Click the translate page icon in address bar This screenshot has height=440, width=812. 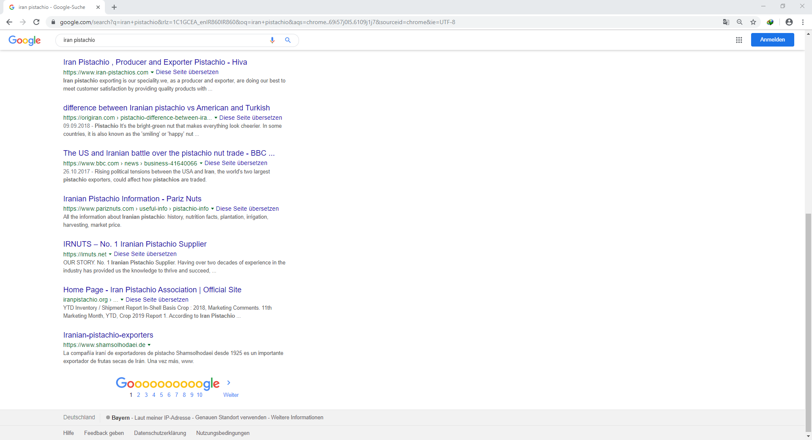pyautogui.click(x=726, y=22)
